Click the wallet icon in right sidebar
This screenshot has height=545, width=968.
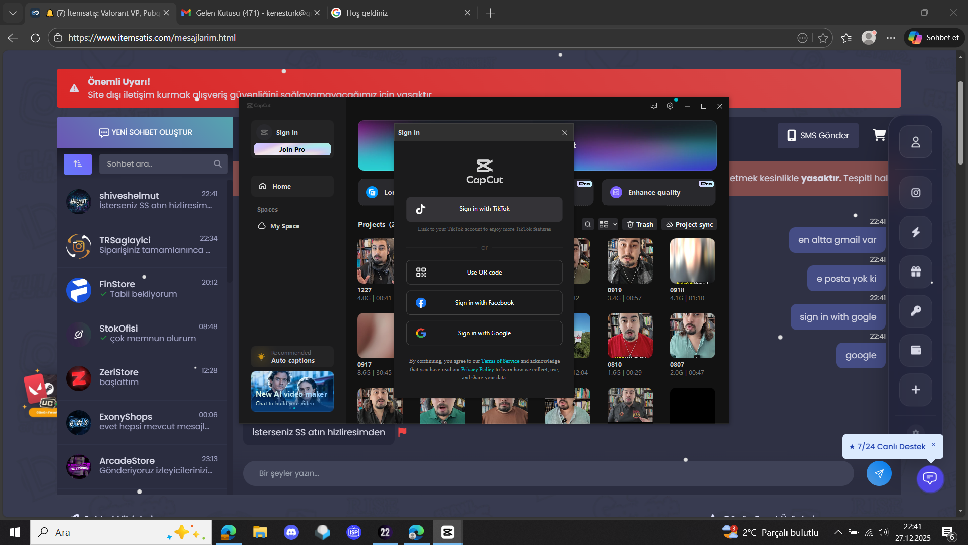tap(916, 350)
